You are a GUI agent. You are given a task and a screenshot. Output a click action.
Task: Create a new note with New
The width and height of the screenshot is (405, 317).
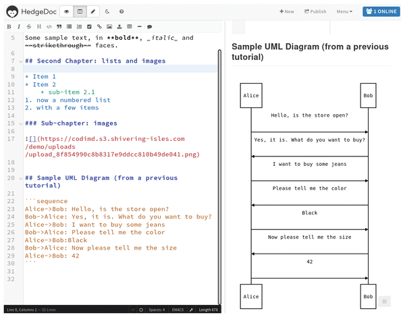tap(287, 11)
